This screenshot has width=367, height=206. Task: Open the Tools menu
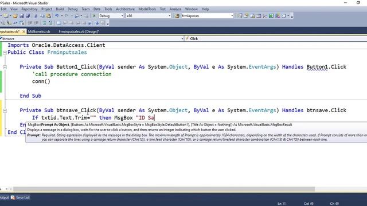tap(108, 9)
